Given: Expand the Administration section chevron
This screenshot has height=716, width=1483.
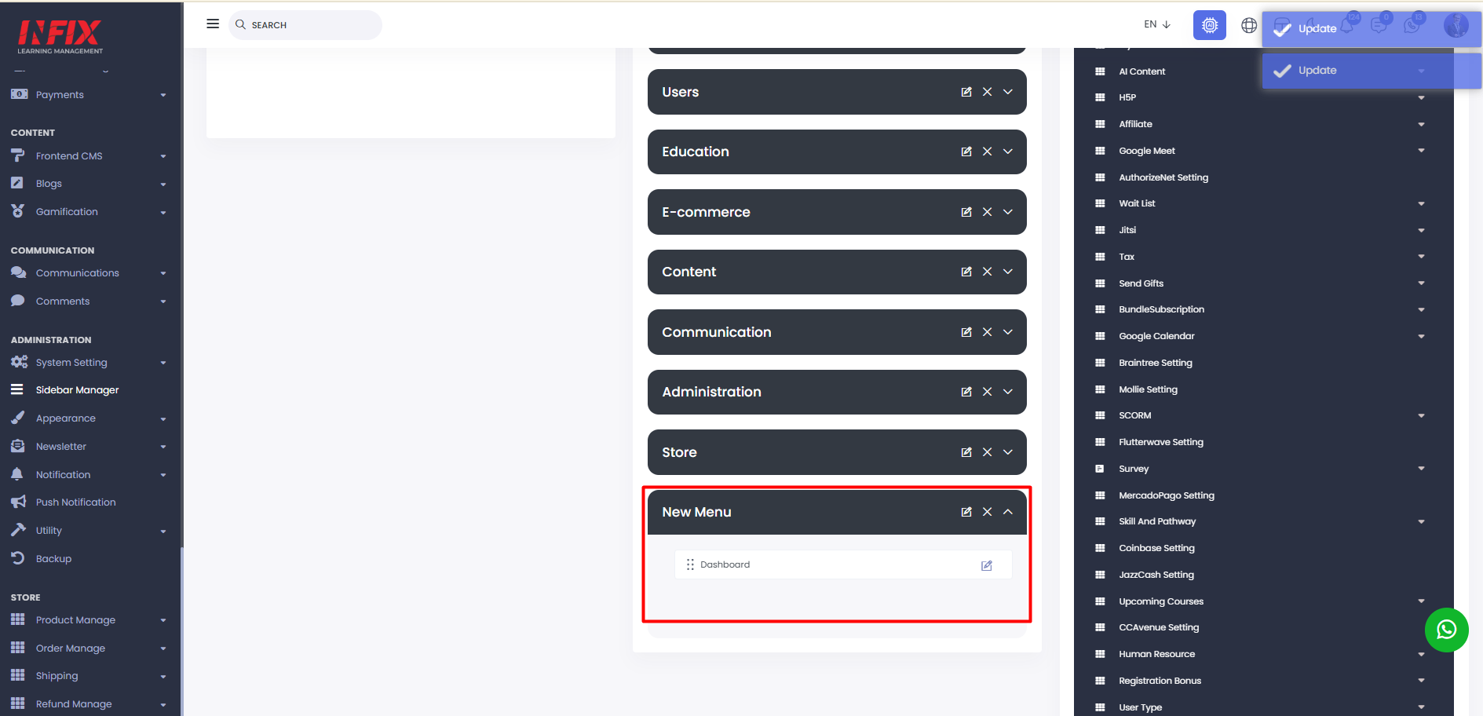Looking at the screenshot, I should coord(1008,392).
